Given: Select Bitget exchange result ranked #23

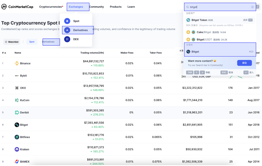Looking at the screenshot, I should pyautogui.click(x=220, y=52).
